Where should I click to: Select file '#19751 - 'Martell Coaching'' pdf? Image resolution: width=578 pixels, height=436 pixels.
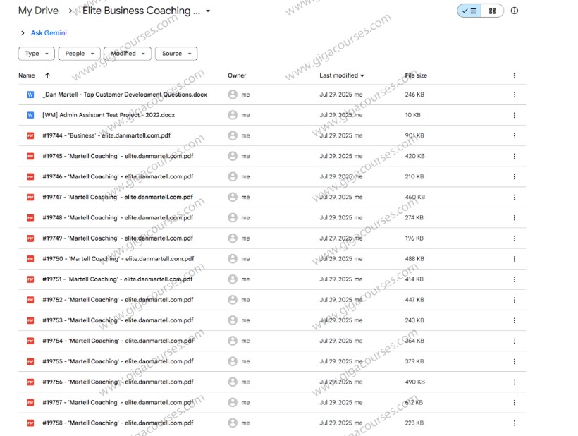(117, 279)
